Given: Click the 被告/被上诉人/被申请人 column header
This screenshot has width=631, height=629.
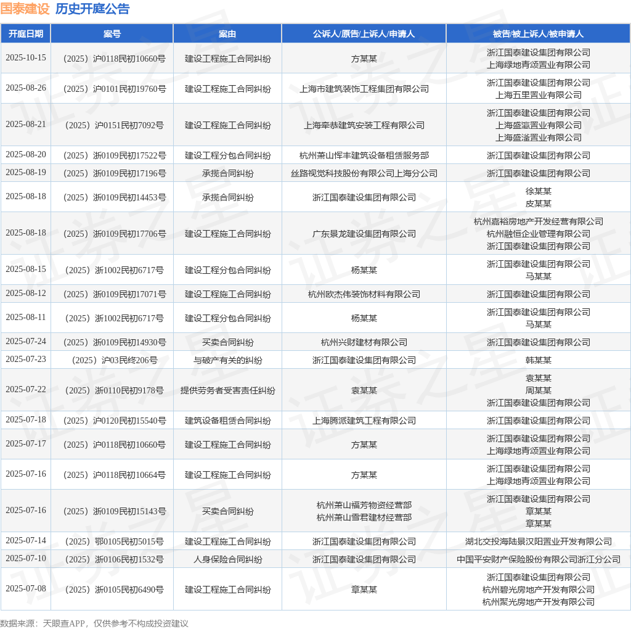Looking at the screenshot, I should click(x=538, y=34).
